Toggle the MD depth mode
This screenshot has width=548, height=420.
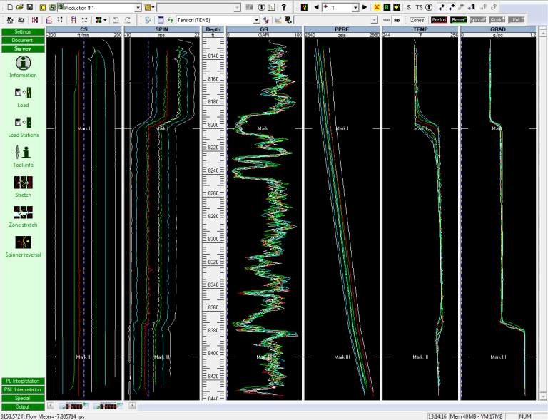coord(397,20)
